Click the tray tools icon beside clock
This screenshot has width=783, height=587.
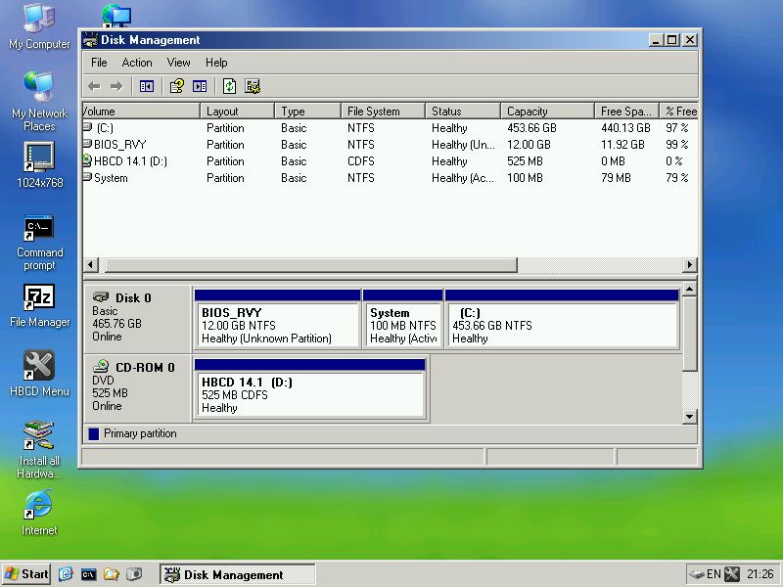click(731, 574)
